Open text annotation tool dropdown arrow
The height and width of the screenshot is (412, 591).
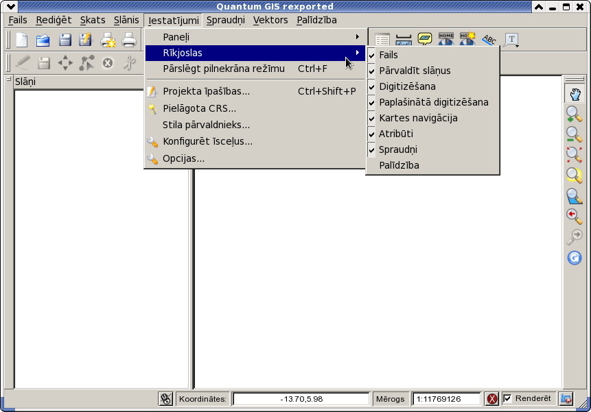point(518,46)
